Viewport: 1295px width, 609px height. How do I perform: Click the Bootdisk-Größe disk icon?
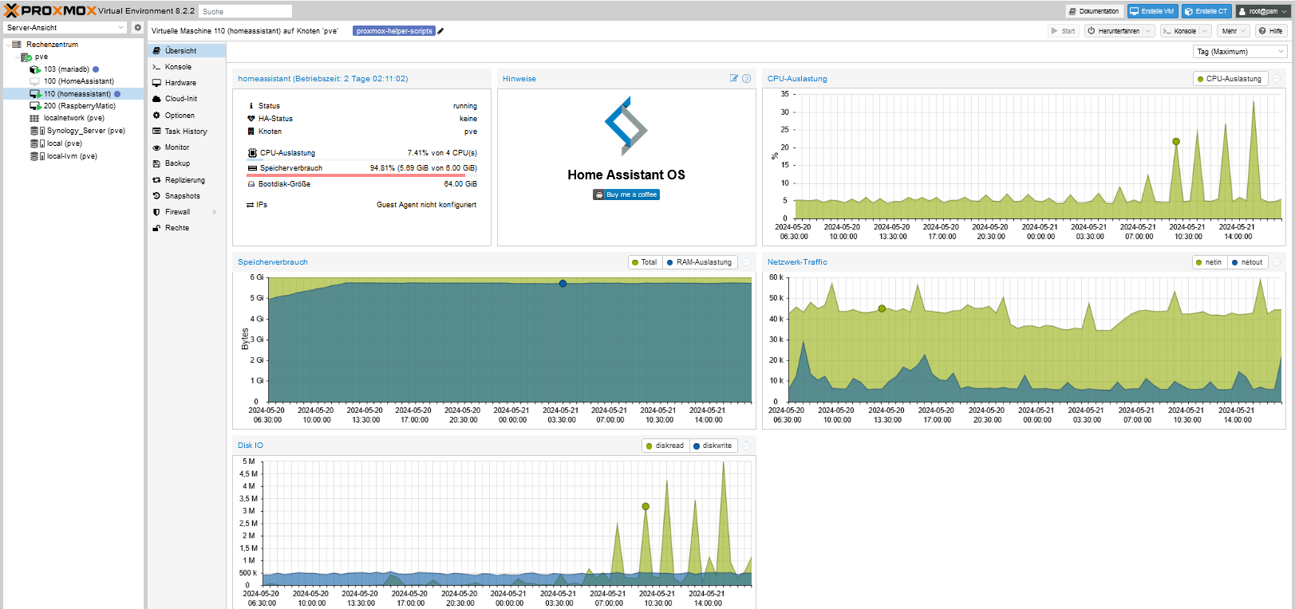click(x=251, y=184)
